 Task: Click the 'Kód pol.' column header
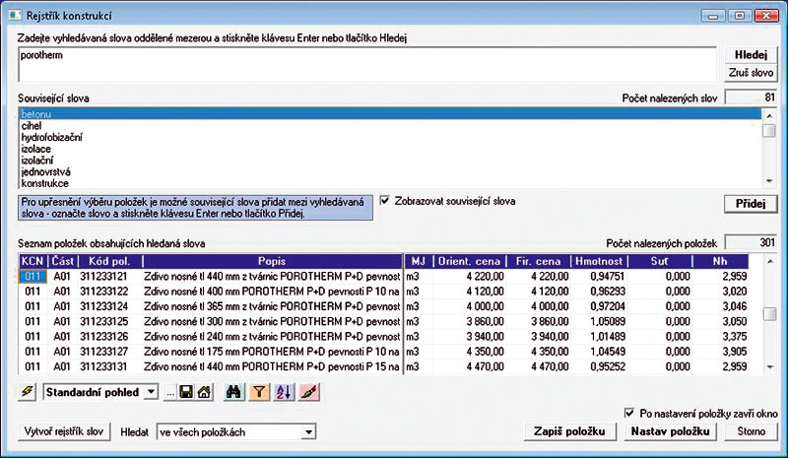[109, 261]
